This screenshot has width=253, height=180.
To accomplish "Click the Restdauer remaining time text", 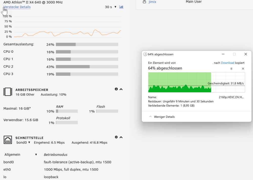I will (181, 101).
